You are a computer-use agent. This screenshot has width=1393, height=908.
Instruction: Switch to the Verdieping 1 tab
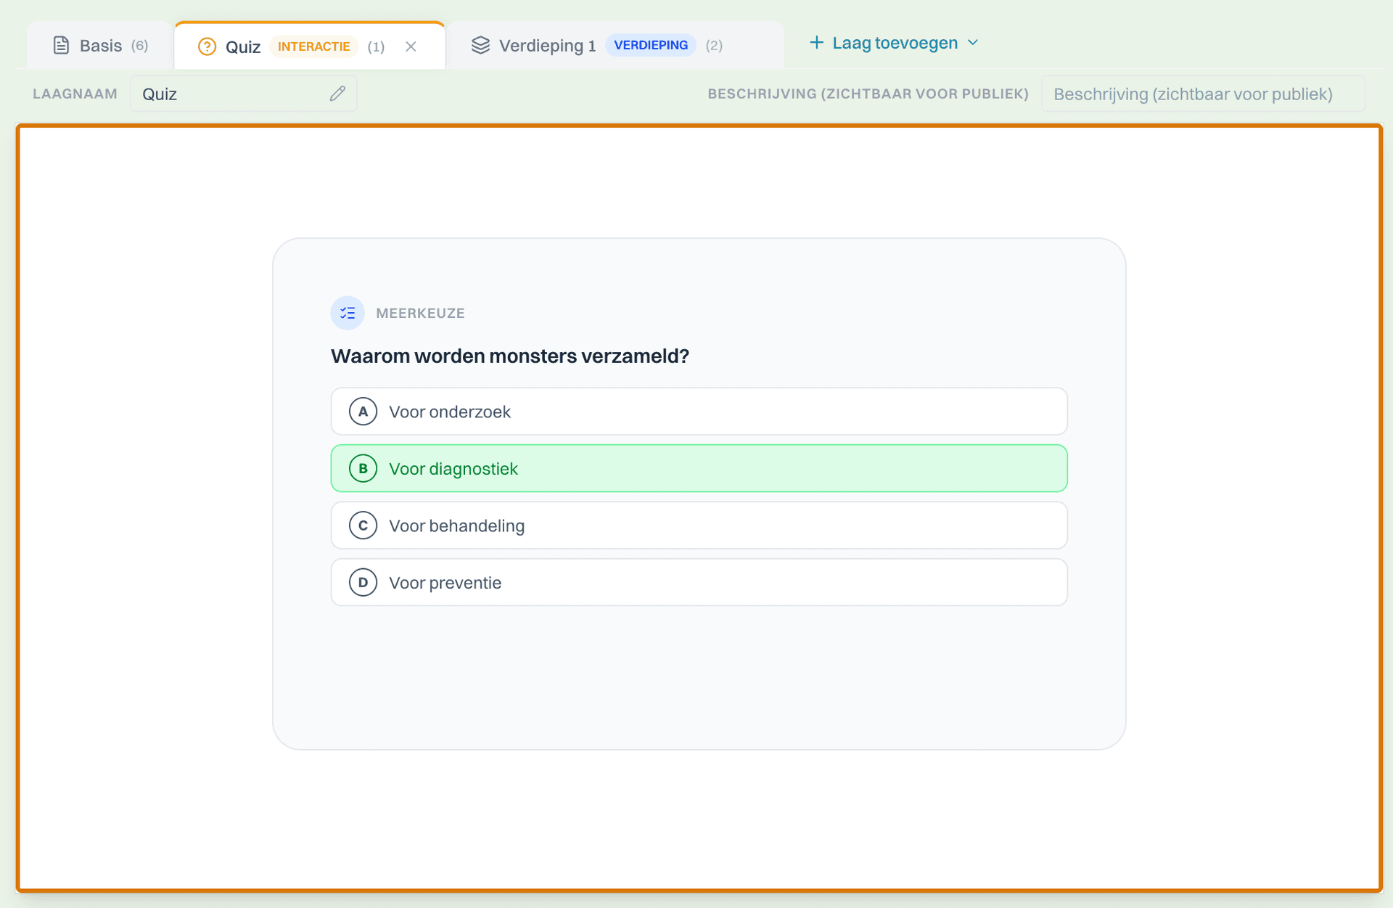[x=615, y=46]
